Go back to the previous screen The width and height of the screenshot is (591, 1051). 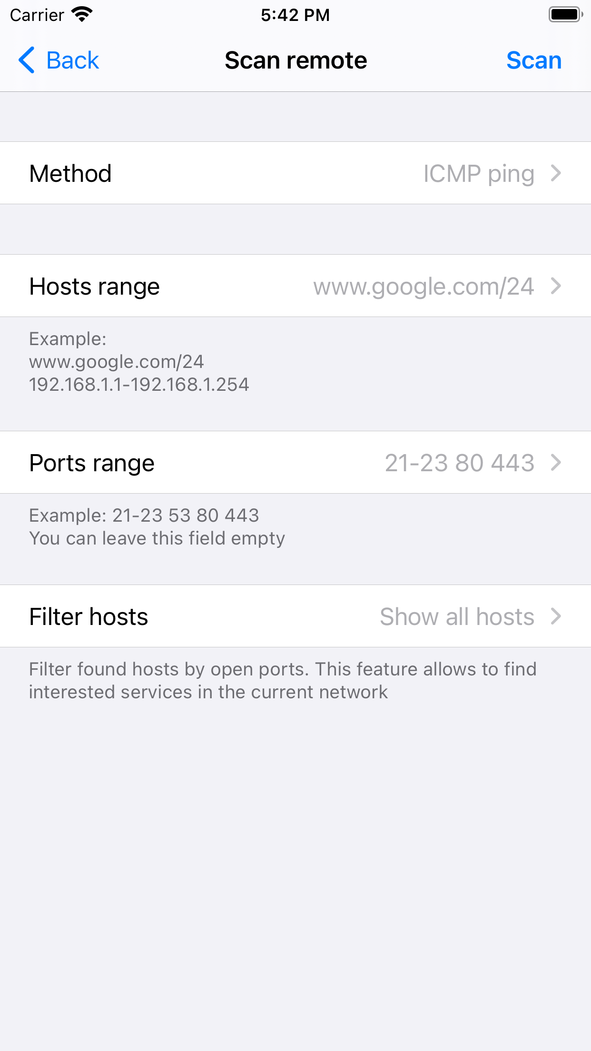(x=71, y=60)
